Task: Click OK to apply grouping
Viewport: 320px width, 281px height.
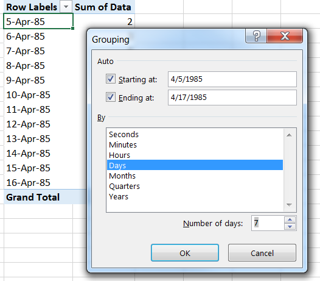Action: (x=185, y=253)
